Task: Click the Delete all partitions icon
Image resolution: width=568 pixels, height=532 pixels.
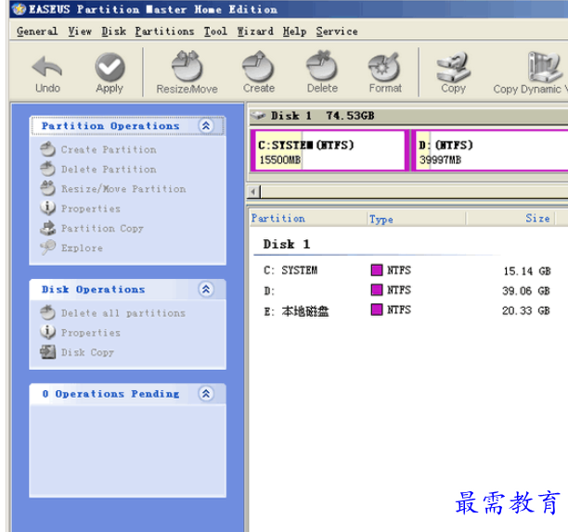Action: 48,312
